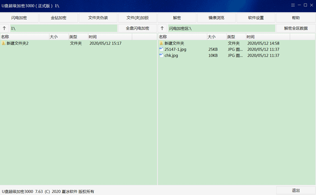This screenshot has height=195, width=316.
Task: Open 文件夹伪装 function
Action: pyautogui.click(x=98, y=18)
